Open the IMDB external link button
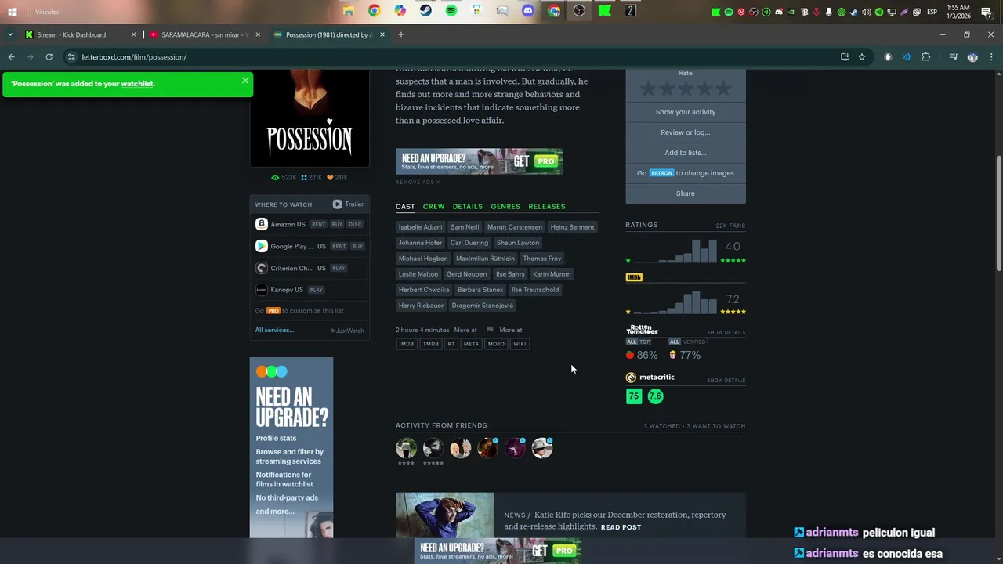The height and width of the screenshot is (564, 1003). (406, 344)
